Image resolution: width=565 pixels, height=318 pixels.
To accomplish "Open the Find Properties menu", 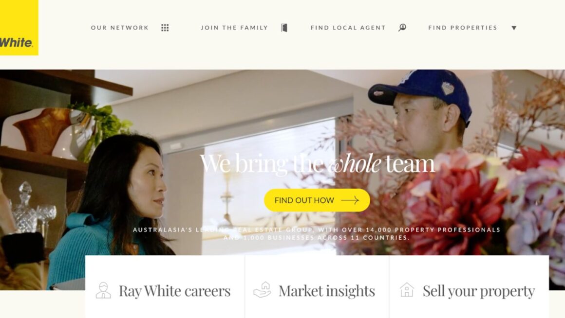I will click(463, 28).
